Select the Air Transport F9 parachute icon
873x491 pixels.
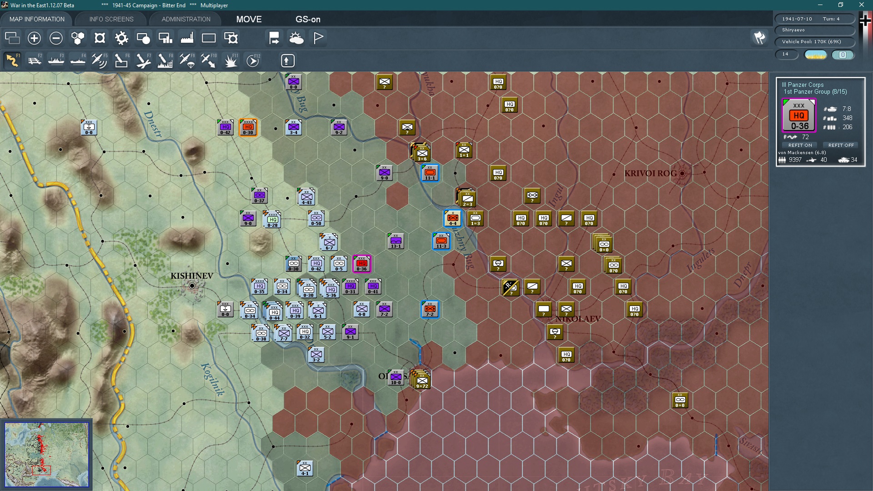pos(187,60)
